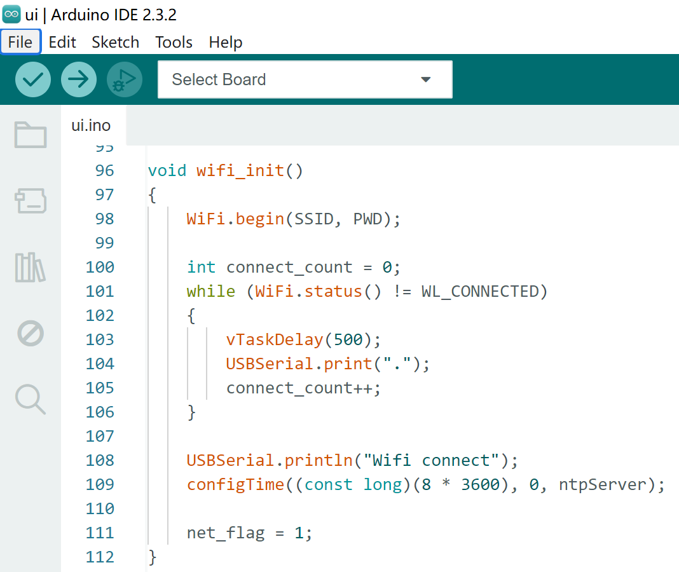679x572 pixels.
Task: Open the Debug panel sidebar icon
Action: click(x=31, y=333)
